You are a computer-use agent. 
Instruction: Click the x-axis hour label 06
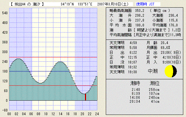(x=31, y=114)
